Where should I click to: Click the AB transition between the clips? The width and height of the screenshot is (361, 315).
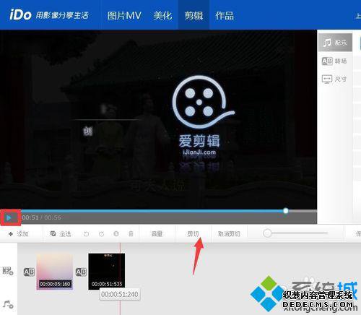click(81, 272)
